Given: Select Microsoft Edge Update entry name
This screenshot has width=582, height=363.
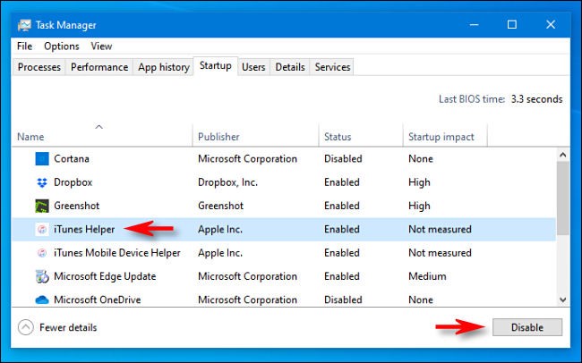Looking at the screenshot, I should click(x=105, y=276).
